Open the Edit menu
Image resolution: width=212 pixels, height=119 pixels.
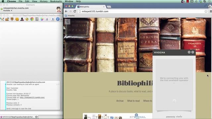(x=27, y=1)
